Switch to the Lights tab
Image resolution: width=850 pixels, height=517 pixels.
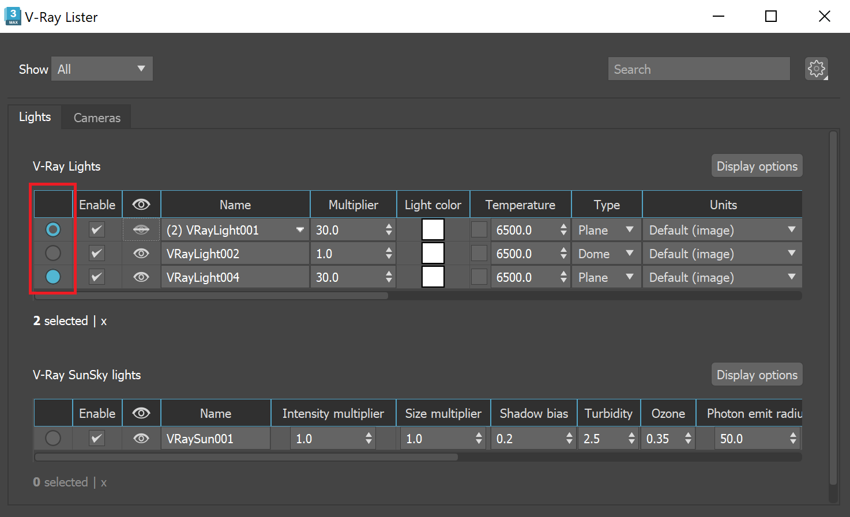click(x=35, y=117)
